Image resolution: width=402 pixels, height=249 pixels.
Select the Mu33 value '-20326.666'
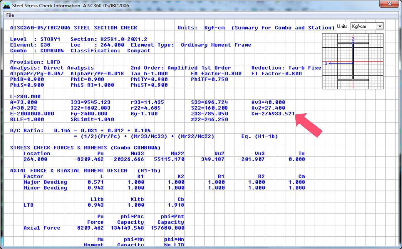click(127, 159)
